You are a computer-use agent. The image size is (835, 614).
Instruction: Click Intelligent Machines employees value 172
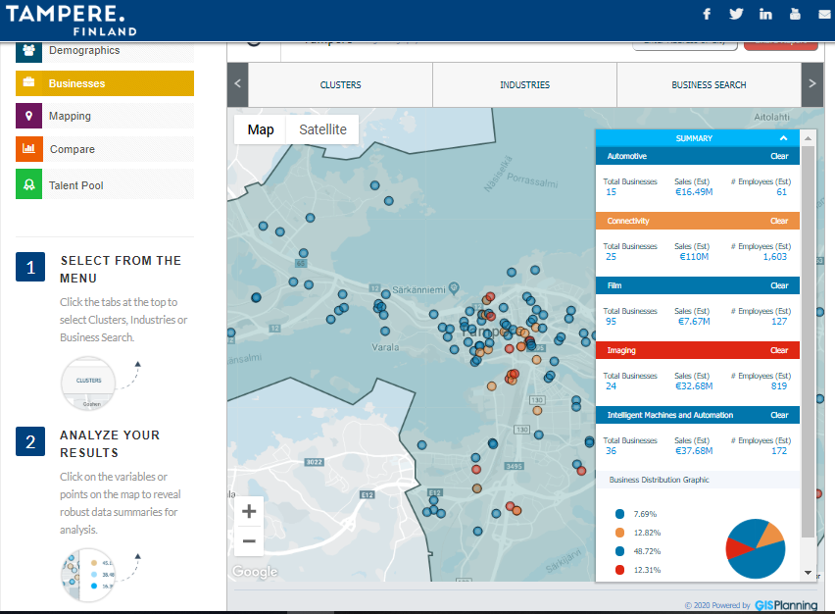pos(779,451)
